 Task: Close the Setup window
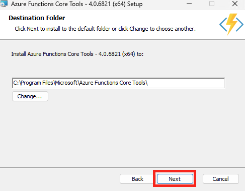click(235, 4)
